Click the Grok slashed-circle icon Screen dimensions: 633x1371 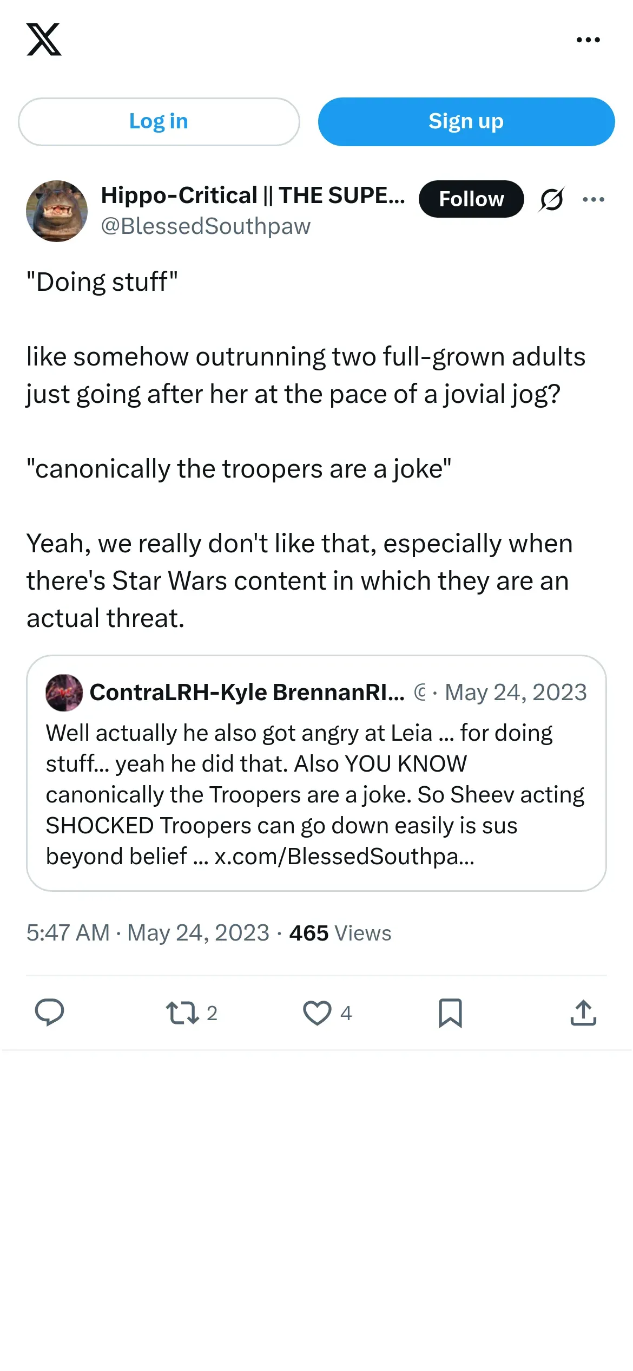click(552, 199)
